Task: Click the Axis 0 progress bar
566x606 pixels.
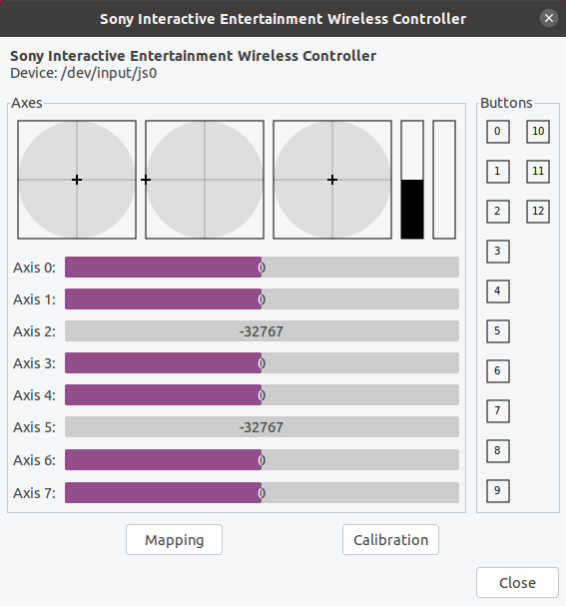Action: [262, 267]
